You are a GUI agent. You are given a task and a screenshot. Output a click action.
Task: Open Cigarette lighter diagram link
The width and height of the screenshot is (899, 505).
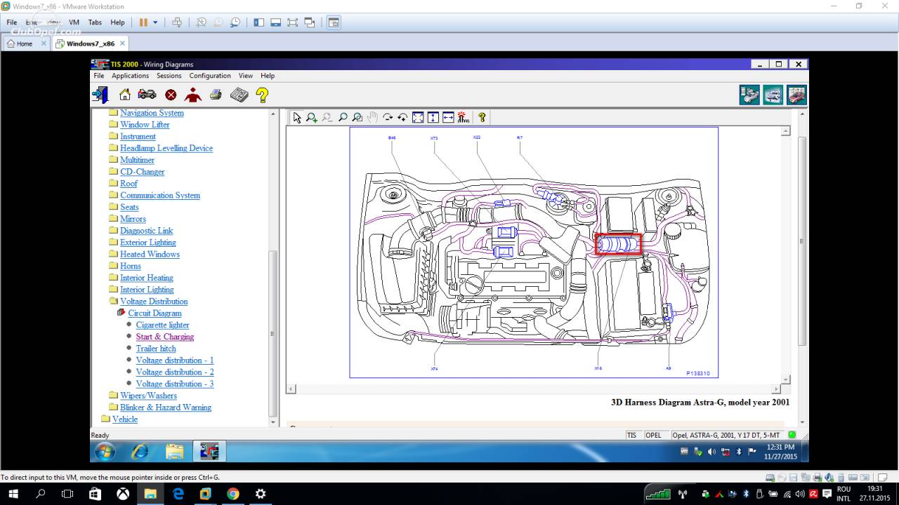(162, 325)
